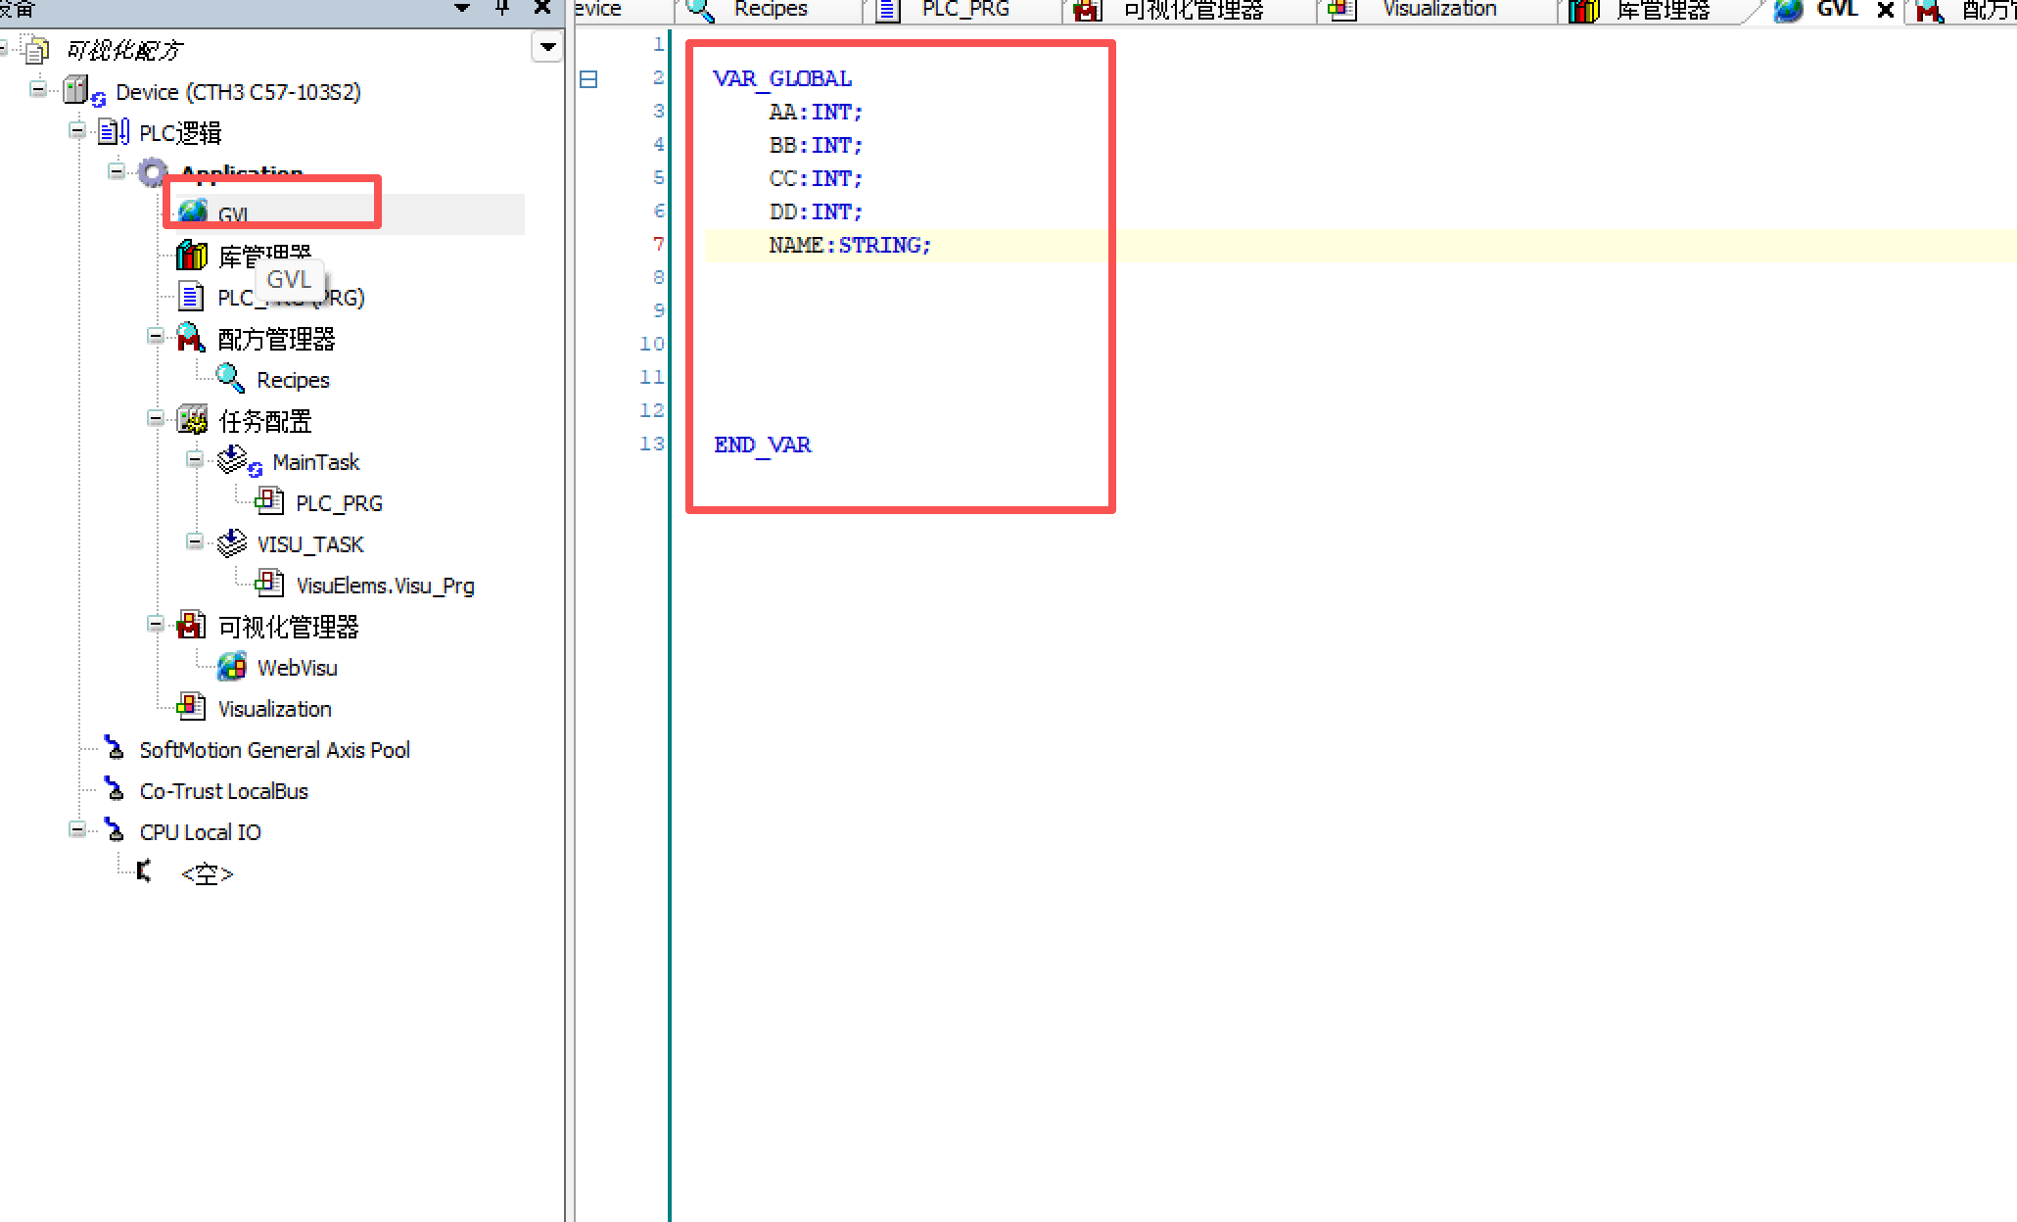2017x1222 pixels.
Task: Click the Recipes magnifier icon in tree
Action: [x=230, y=378]
